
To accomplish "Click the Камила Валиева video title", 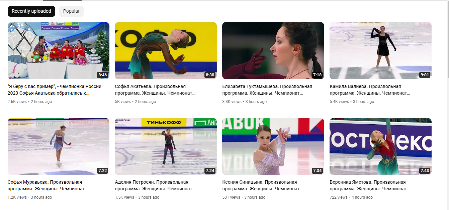I will (370, 90).
